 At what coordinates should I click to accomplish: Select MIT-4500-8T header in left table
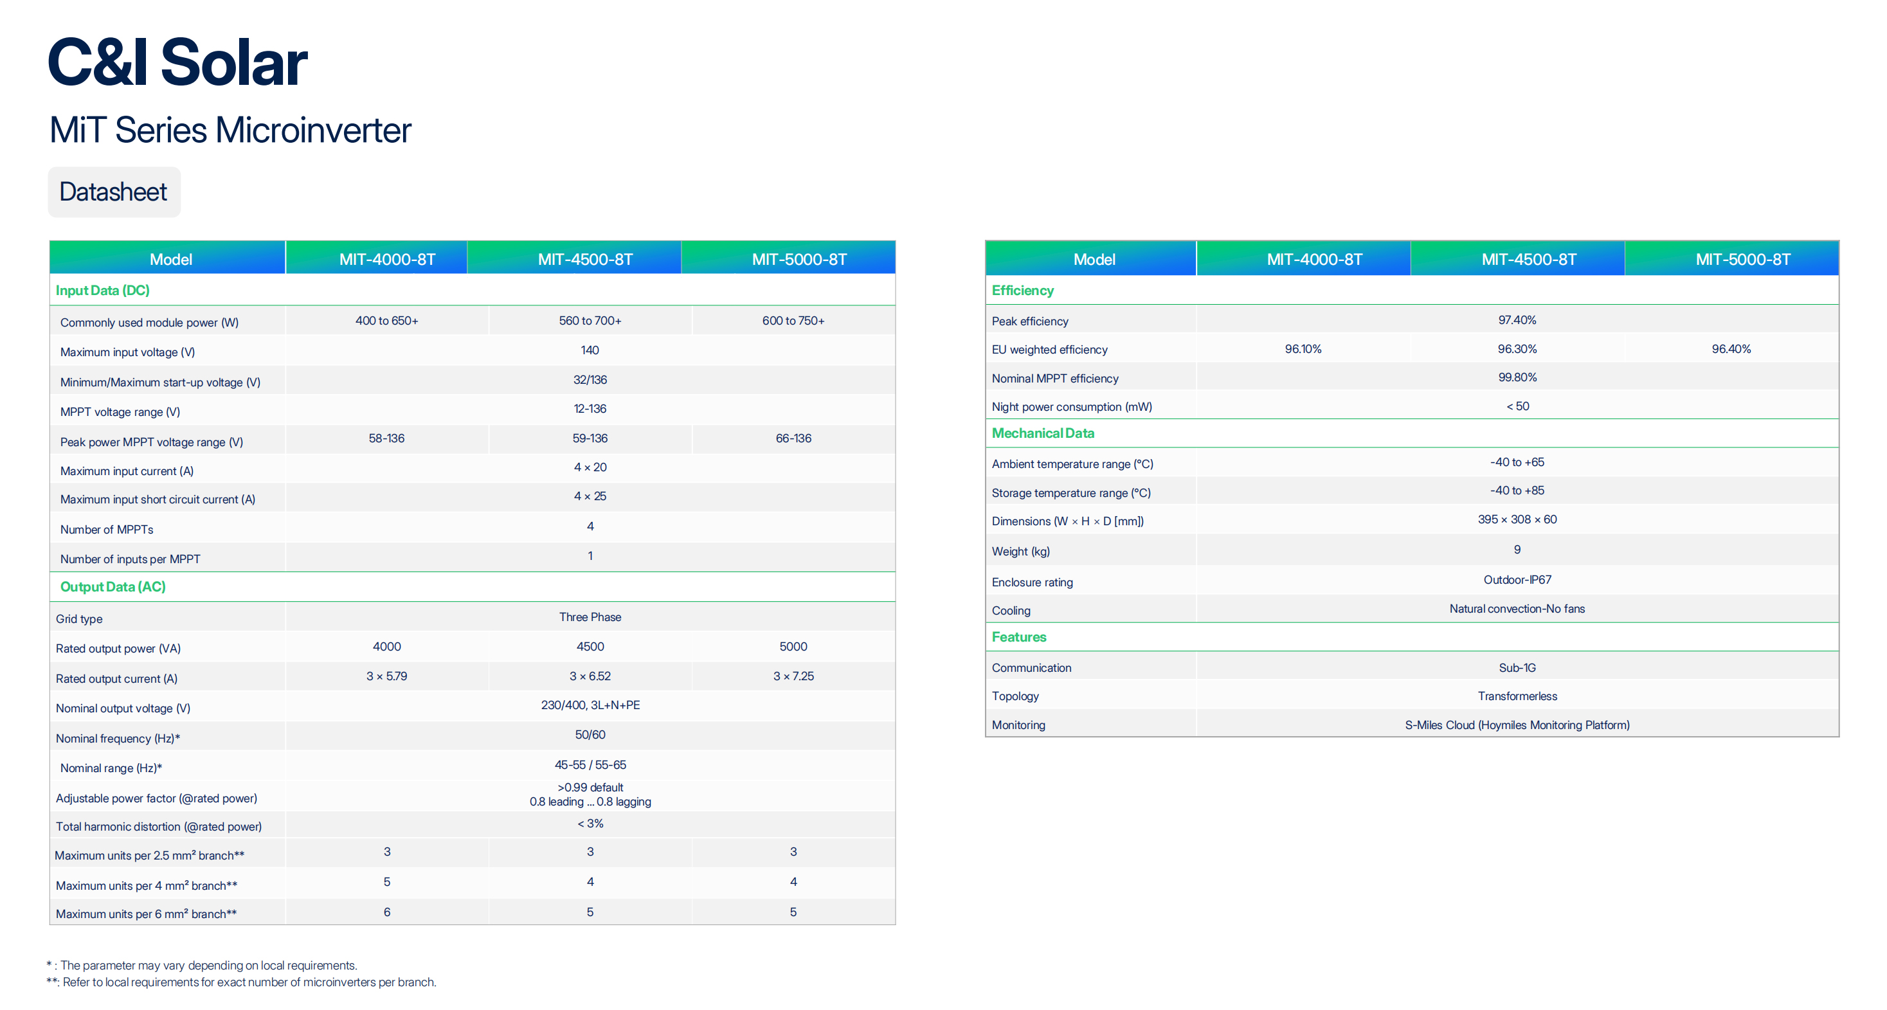point(584,259)
